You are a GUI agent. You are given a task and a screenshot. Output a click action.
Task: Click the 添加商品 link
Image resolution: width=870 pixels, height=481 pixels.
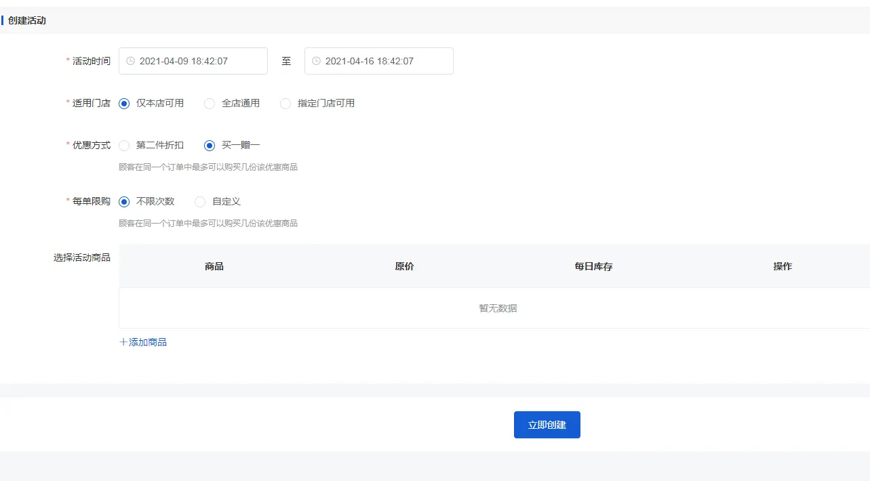point(143,342)
